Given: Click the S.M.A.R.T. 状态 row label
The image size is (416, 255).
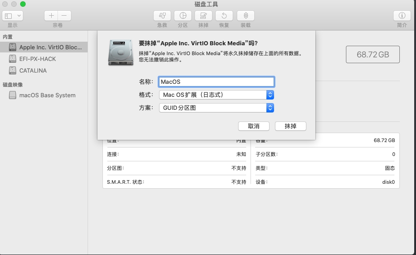Looking at the screenshot, I should [x=125, y=182].
